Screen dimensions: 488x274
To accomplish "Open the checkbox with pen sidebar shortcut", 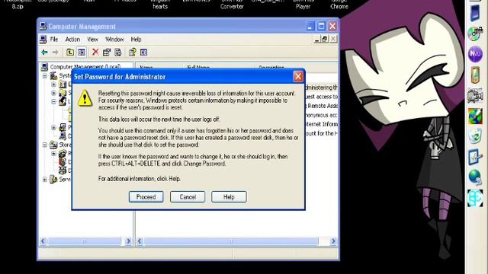I will pos(475,157).
